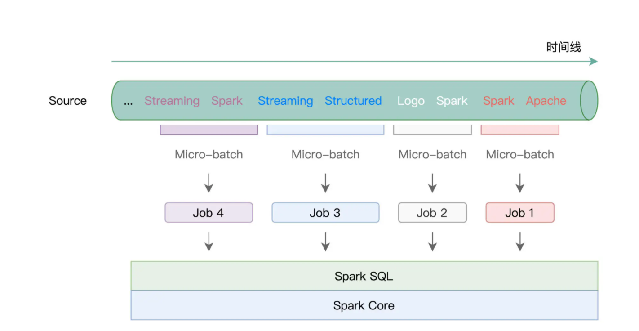Select the Spark Core layer bar

[x=364, y=305]
